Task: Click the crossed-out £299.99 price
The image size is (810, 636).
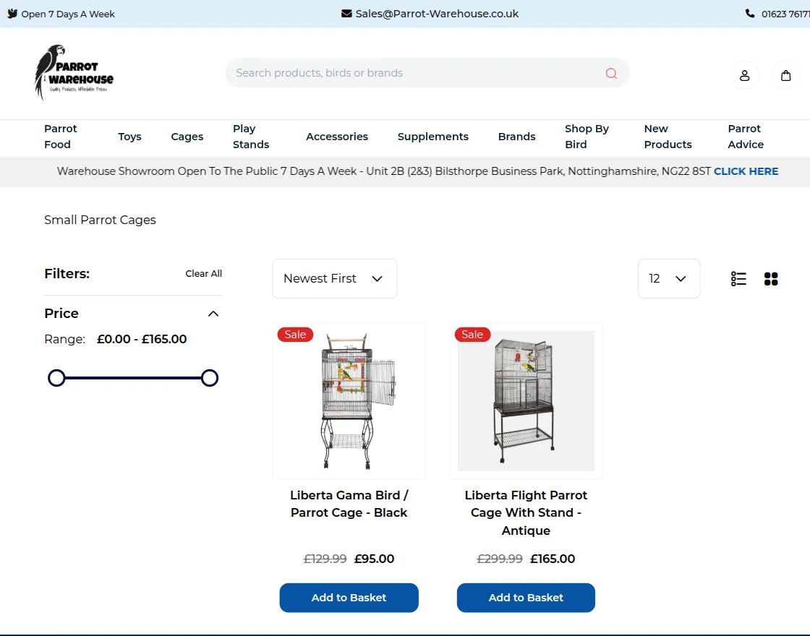Action: [500, 559]
